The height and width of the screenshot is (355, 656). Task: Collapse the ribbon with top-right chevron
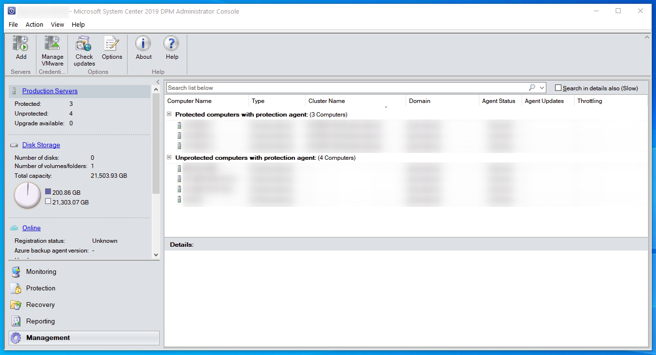coord(647,37)
